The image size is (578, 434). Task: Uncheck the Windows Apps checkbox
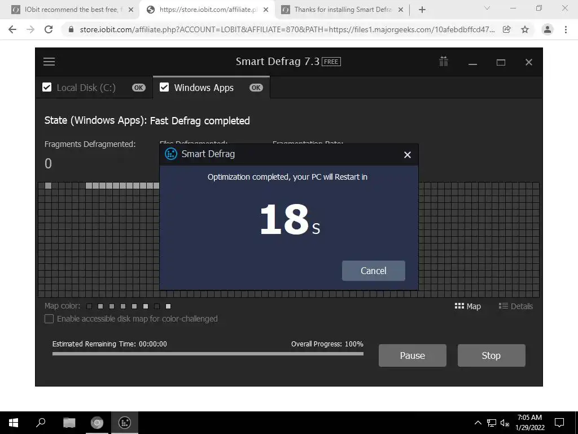[x=164, y=87]
